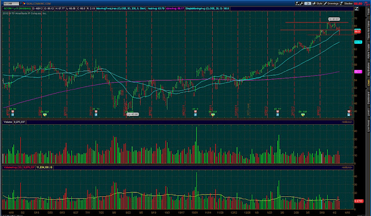371x216 pixels.
Task: Click the symbol dropdown arrow beside QCOM
Action: (21, 3)
